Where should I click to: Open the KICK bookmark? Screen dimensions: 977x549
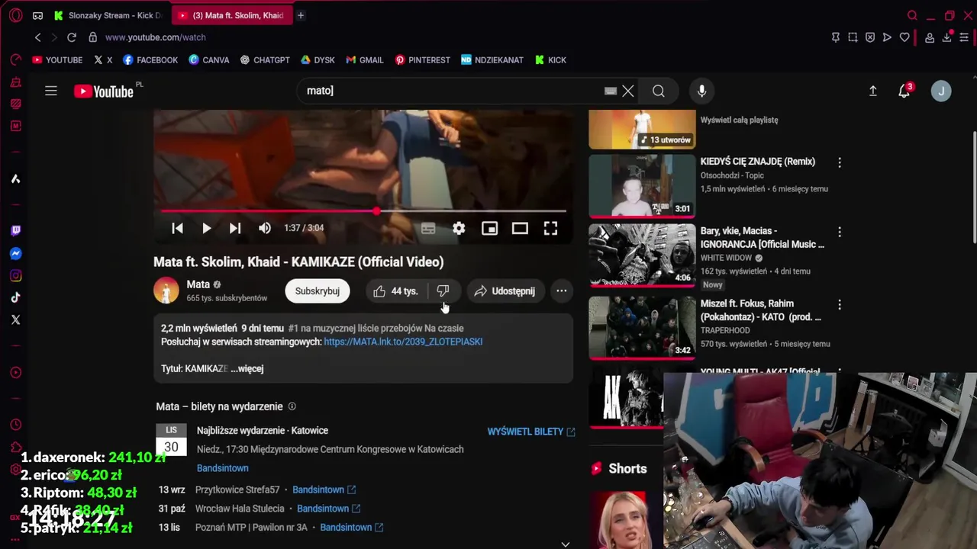point(550,60)
